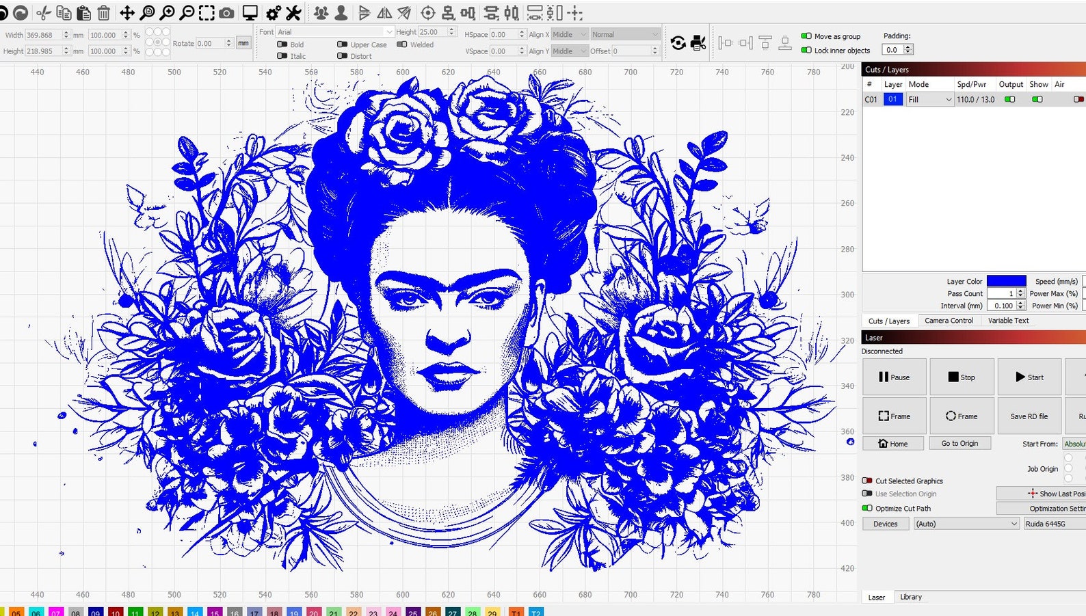Click the rotate/refresh circular arrows icon
The image size is (1086, 616).
pyautogui.click(x=678, y=43)
